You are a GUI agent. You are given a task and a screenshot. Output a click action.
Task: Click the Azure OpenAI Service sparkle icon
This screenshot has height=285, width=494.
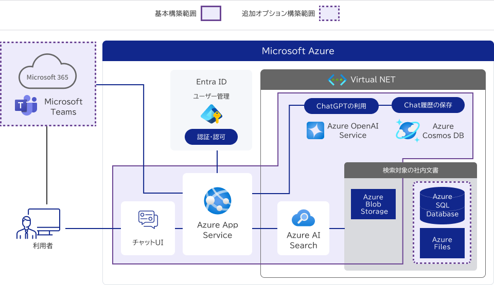point(315,130)
